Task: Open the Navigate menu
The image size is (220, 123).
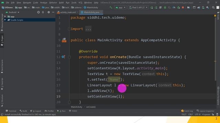Action: (x=27, y=2)
